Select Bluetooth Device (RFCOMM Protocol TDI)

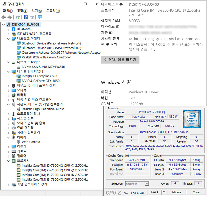tap(51, 48)
